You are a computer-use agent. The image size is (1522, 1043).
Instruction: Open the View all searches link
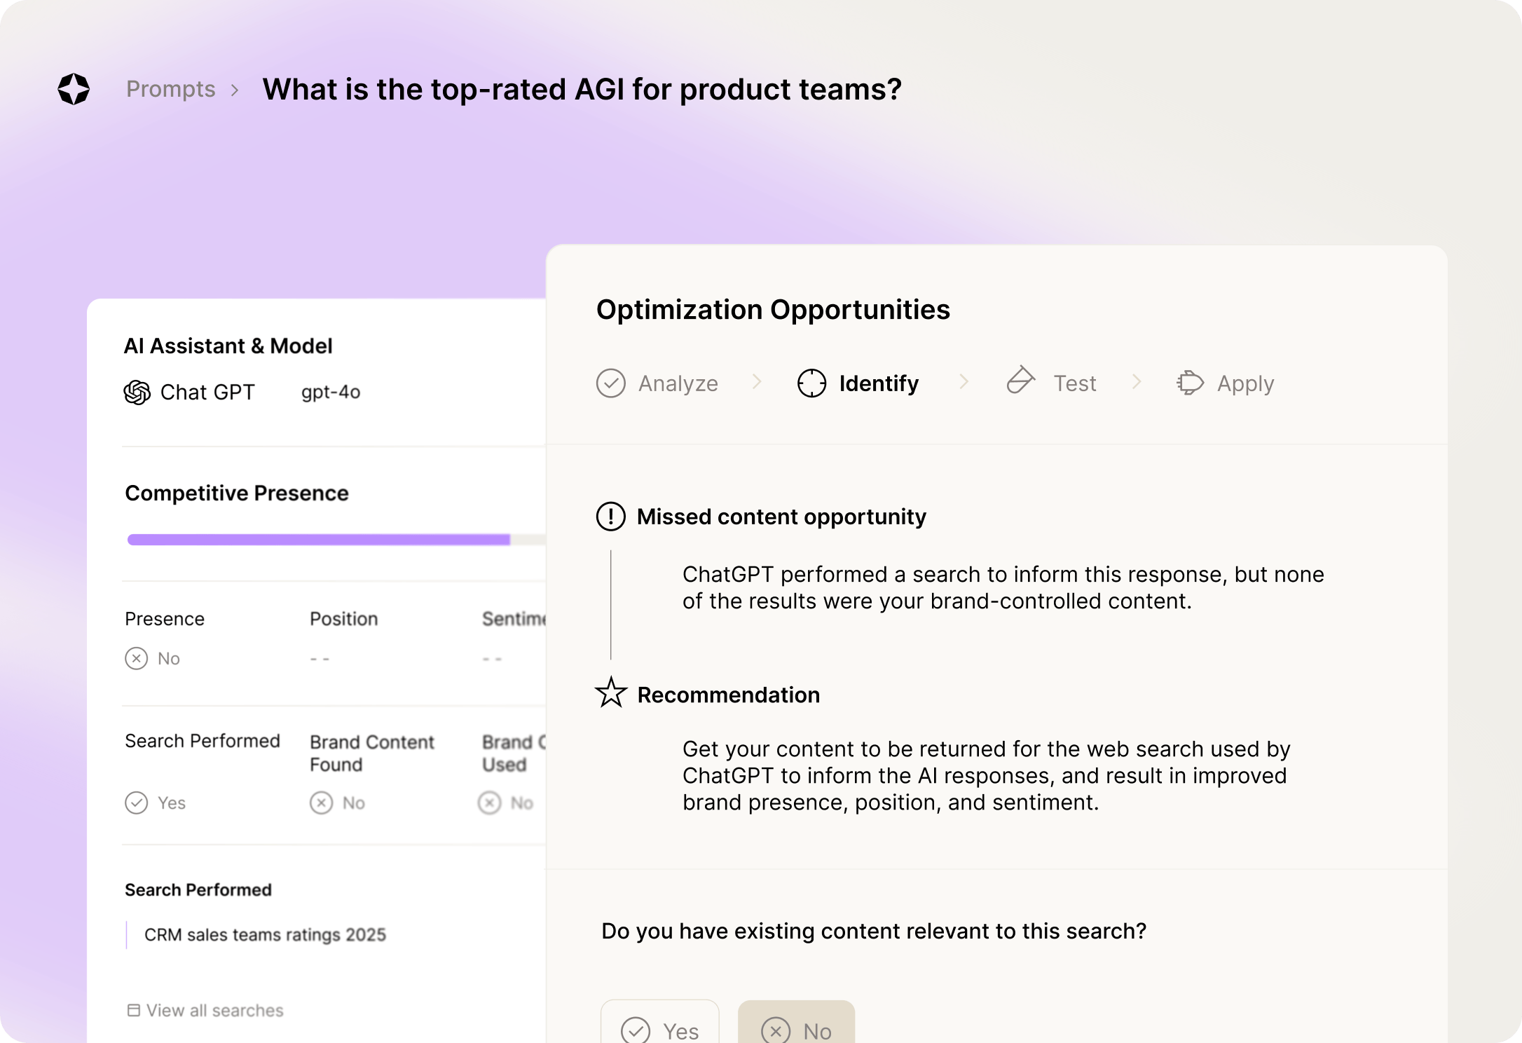214,1010
